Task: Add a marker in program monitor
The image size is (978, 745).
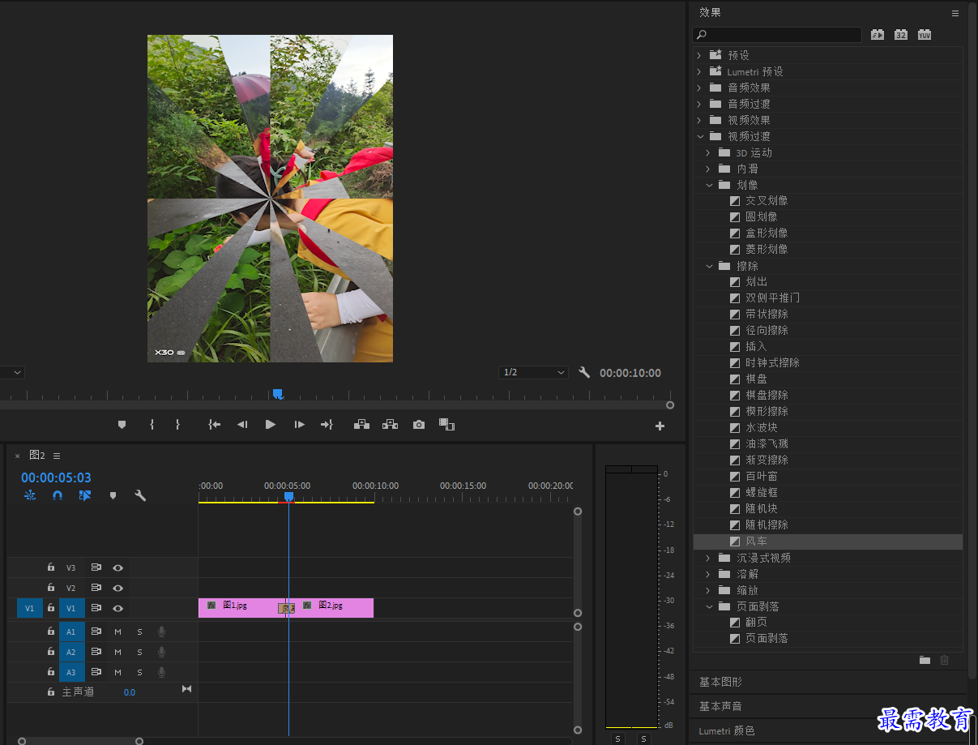Action: [122, 424]
